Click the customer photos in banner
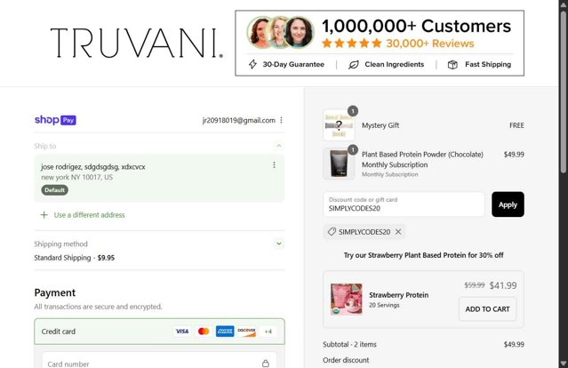Image resolution: width=568 pixels, height=368 pixels. 280,32
